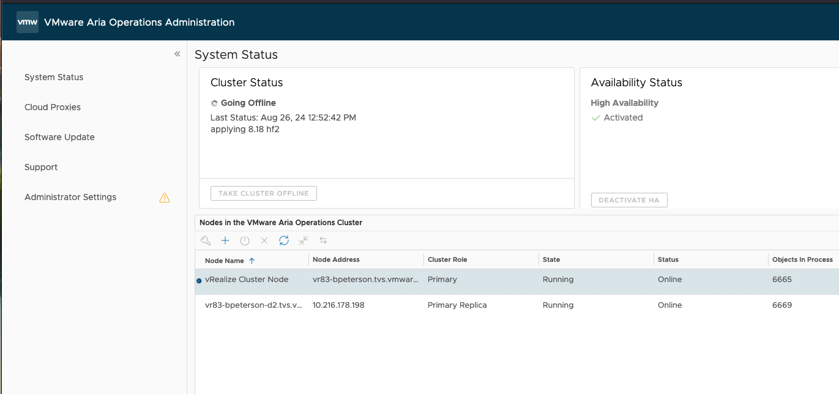This screenshot has width=839, height=394.
Task: Refresh the nodes list with the refresh icon
Action: tap(283, 240)
